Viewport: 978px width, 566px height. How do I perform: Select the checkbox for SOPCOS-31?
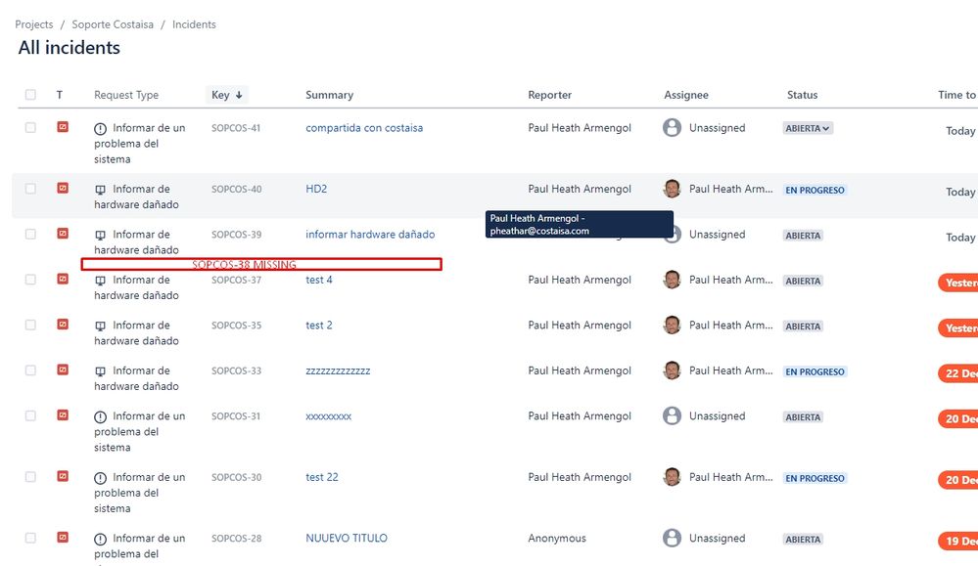tap(30, 415)
